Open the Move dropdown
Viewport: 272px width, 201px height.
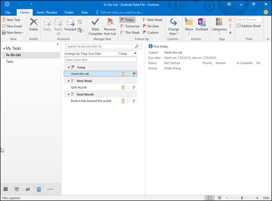[189, 26]
